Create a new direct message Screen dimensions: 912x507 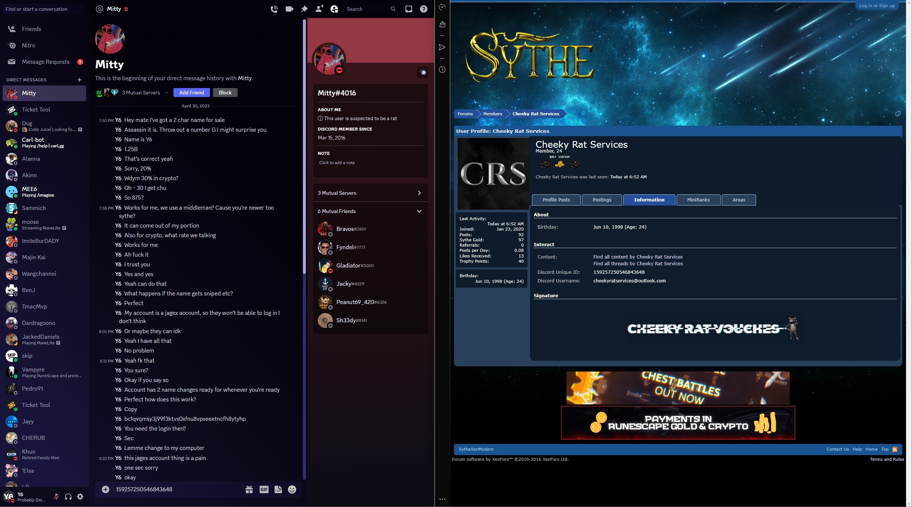point(79,79)
